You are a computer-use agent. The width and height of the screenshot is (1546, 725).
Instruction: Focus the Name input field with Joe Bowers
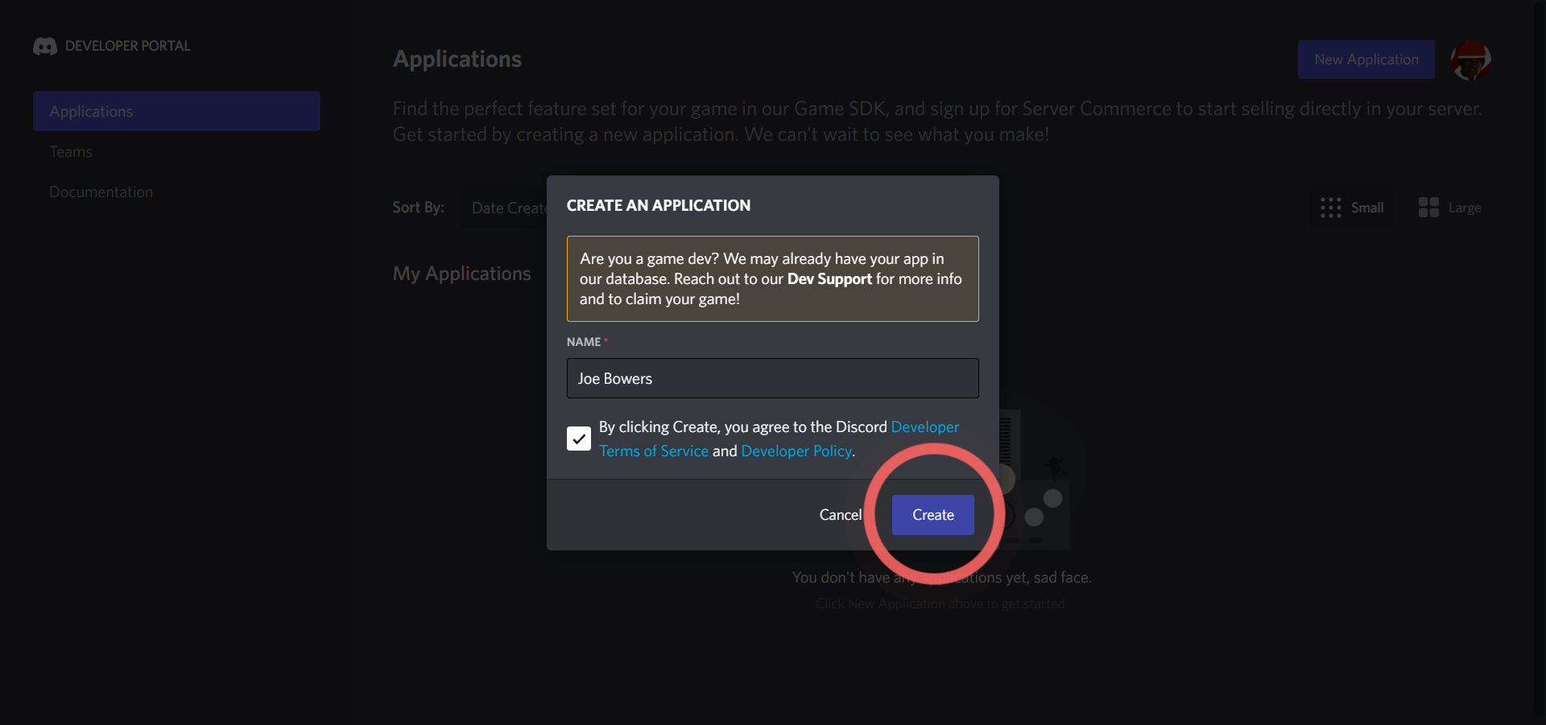(x=772, y=378)
